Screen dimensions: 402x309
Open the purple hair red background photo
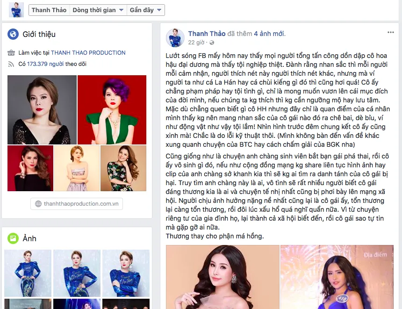coord(112,110)
